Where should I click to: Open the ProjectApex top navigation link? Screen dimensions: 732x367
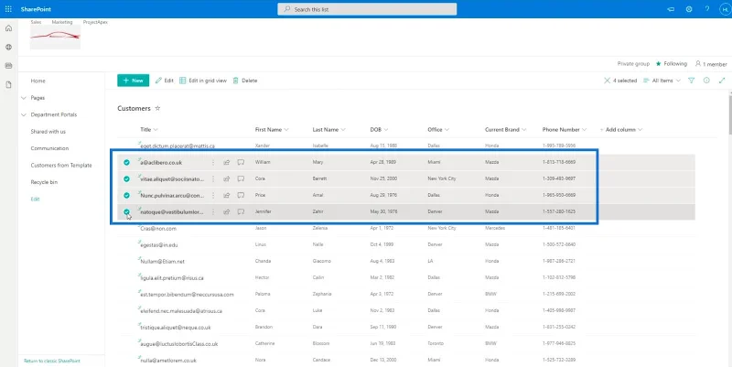pos(95,22)
